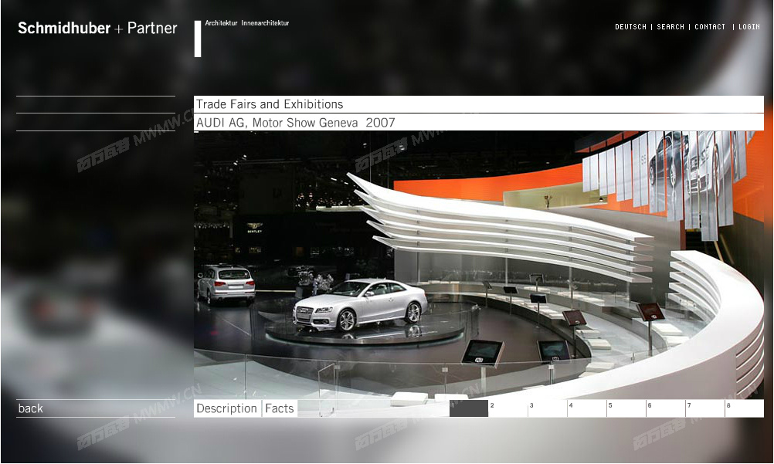The image size is (774, 464).
Task: Open the SEARCH link in header
Action: (670, 27)
